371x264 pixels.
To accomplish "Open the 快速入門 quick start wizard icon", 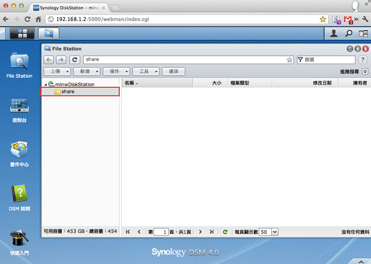I will (x=20, y=242).
